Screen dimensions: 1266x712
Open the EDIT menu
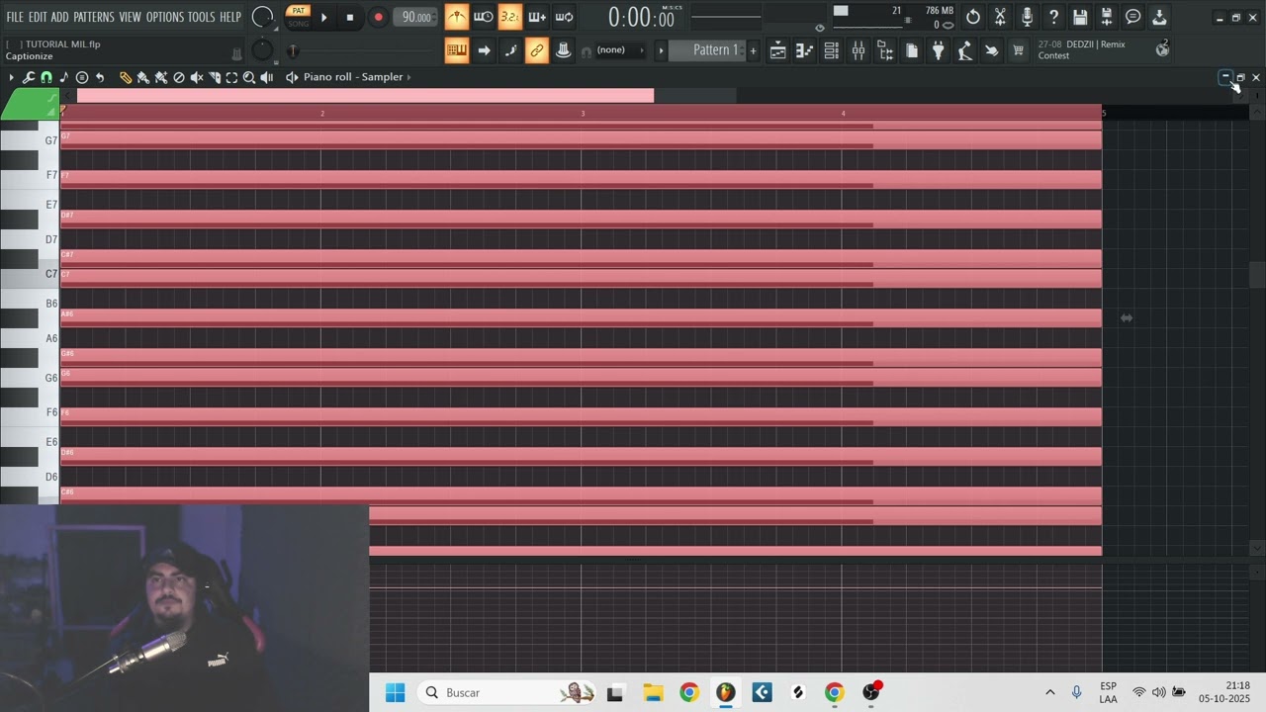[x=38, y=17]
